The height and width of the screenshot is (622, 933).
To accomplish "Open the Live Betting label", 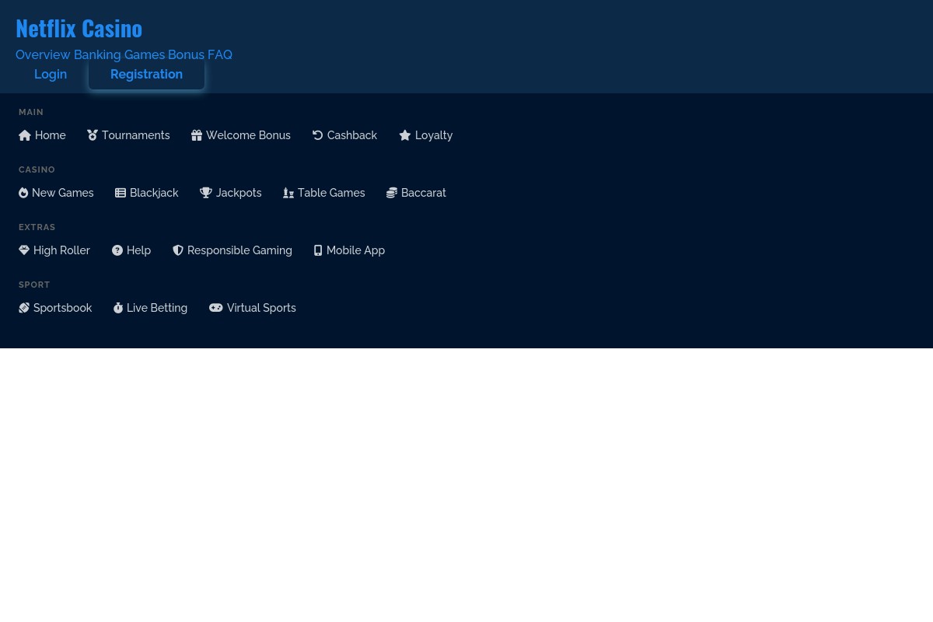I will point(157,308).
